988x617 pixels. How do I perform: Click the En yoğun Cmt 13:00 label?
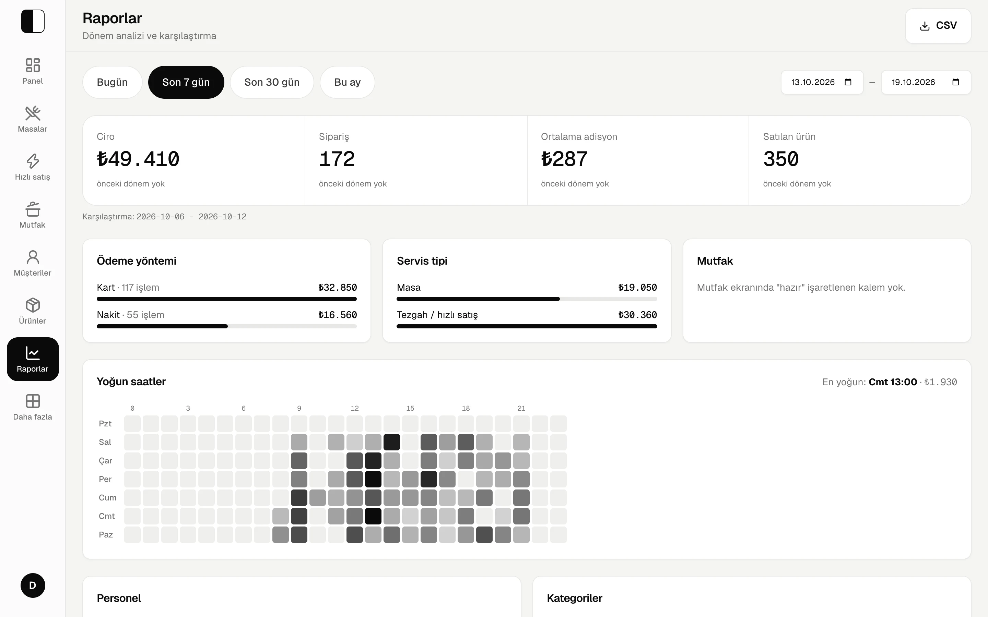click(893, 382)
